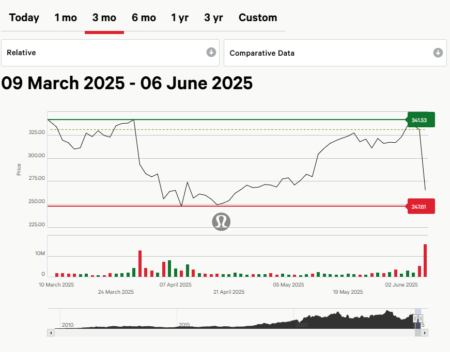Click the left scroll arrow under the timeline

tap(51, 333)
